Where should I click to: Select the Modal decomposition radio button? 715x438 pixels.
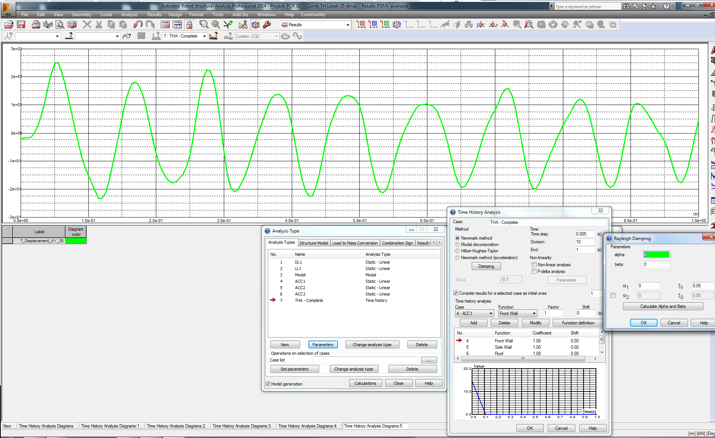(x=457, y=244)
